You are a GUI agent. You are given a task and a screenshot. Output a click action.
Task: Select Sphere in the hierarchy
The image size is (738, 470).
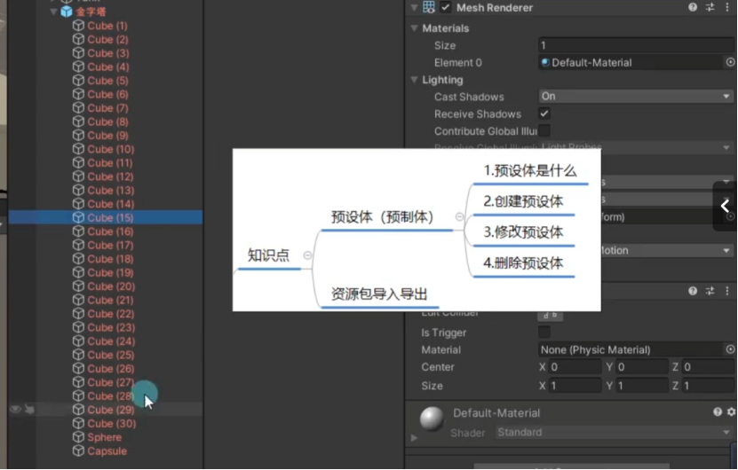(x=106, y=437)
